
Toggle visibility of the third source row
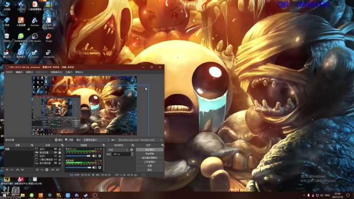[x=55, y=156]
